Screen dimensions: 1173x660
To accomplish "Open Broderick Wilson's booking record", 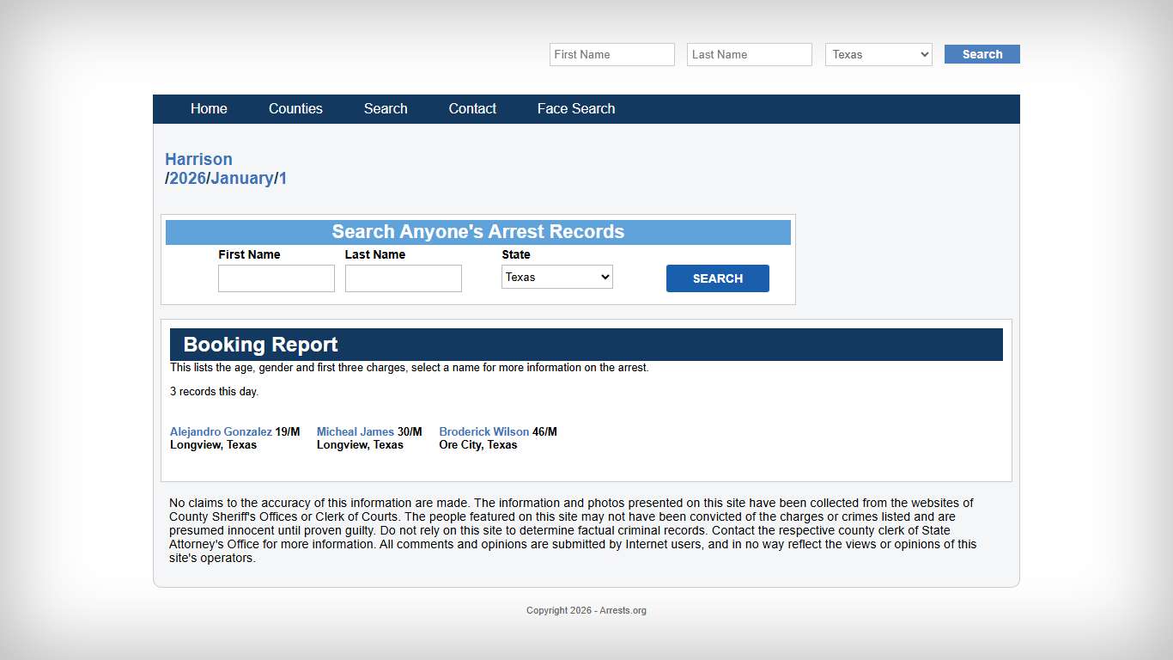I will pyautogui.click(x=483, y=431).
